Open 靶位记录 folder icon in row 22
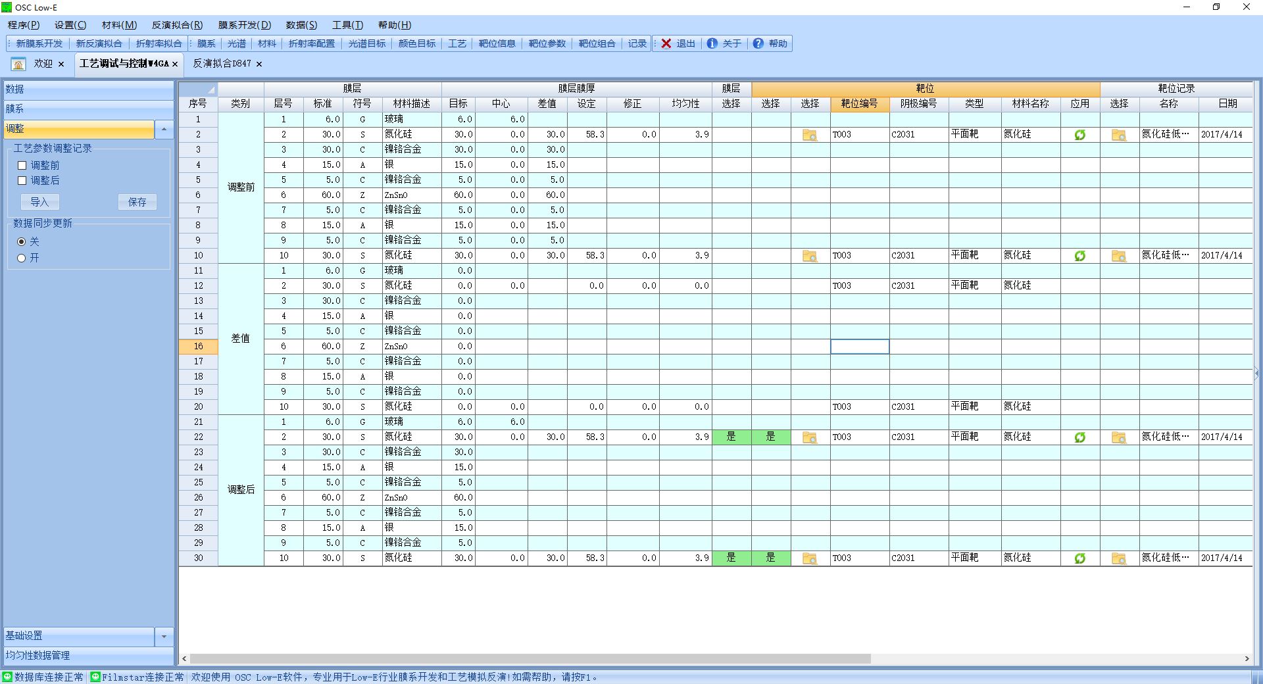1263x684 pixels. pyautogui.click(x=1119, y=437)
